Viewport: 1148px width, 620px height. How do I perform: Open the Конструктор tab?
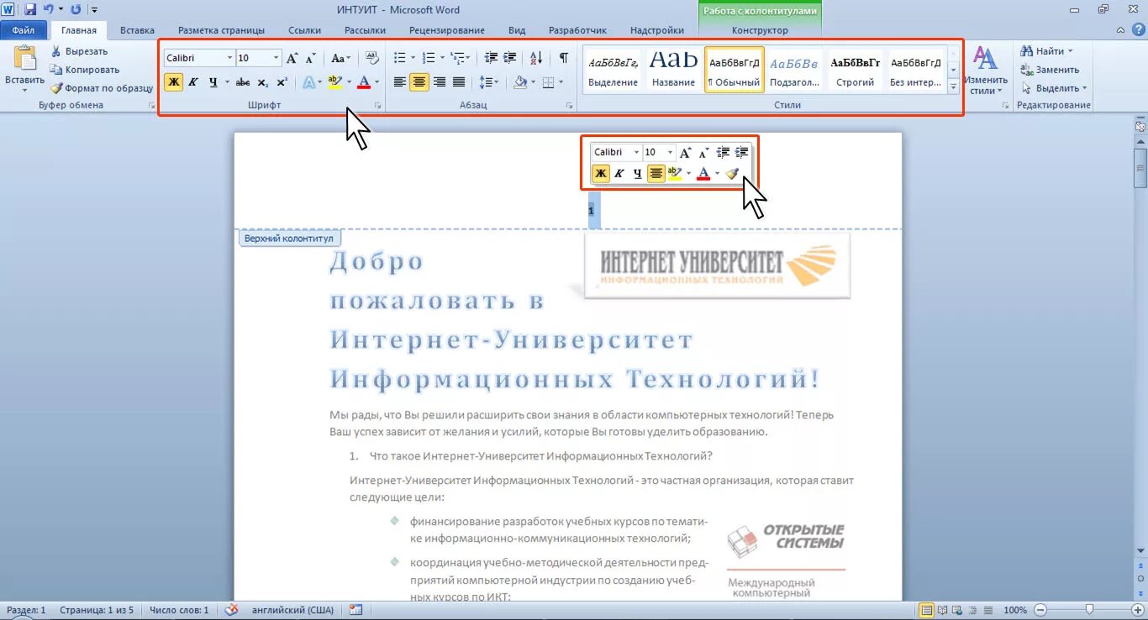pyautogui.click(x=760, y=30)
